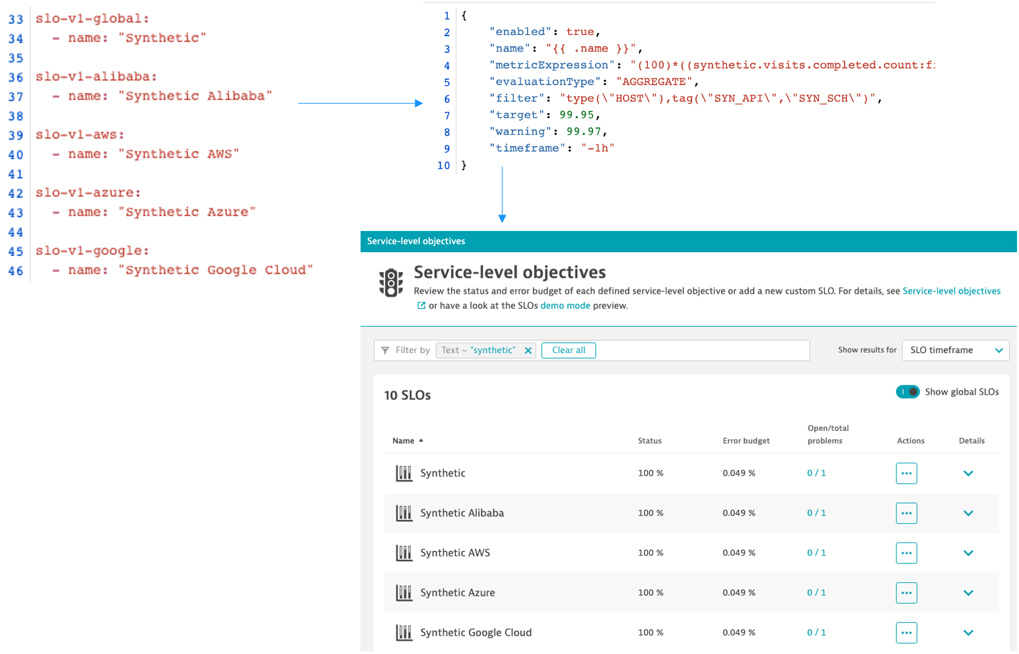Screen dimensions: 1019x654
Task: Sort the table by Name column
Action: pos(404,441)
